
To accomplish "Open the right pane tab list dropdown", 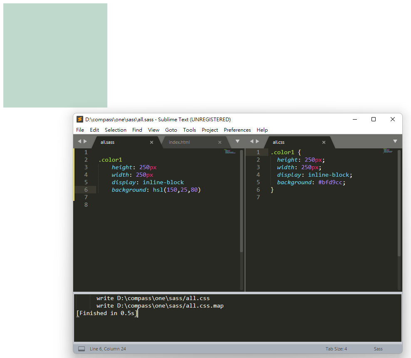I will coord(395,141).
